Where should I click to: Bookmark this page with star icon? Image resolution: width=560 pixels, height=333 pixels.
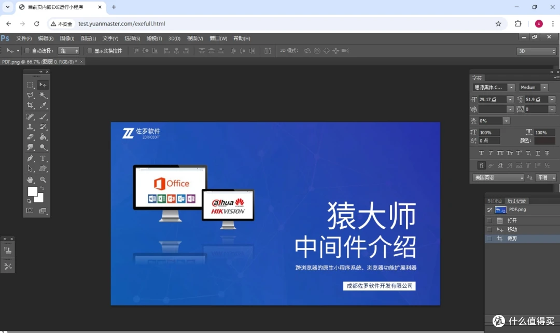(498, 23)
